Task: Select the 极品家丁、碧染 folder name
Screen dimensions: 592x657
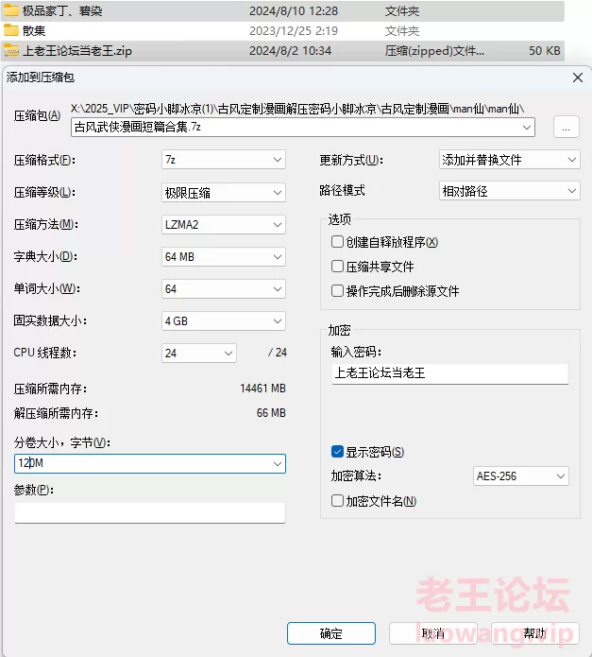Action: coord(62,10)
